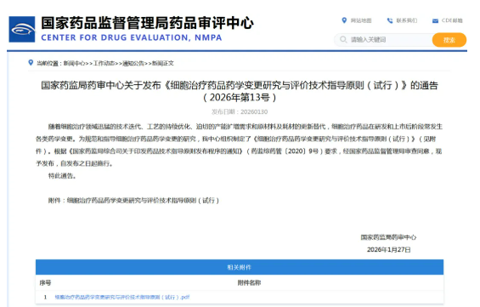480x307 pixels.
Task: Click the 特此通告 line
Action: [62, 176]
